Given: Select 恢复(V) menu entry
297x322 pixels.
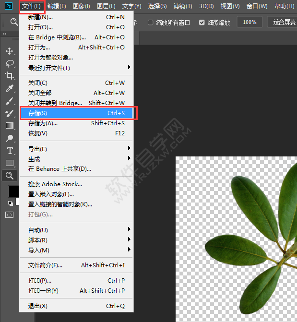Looking at the screenshot, I should click(76, 133).
